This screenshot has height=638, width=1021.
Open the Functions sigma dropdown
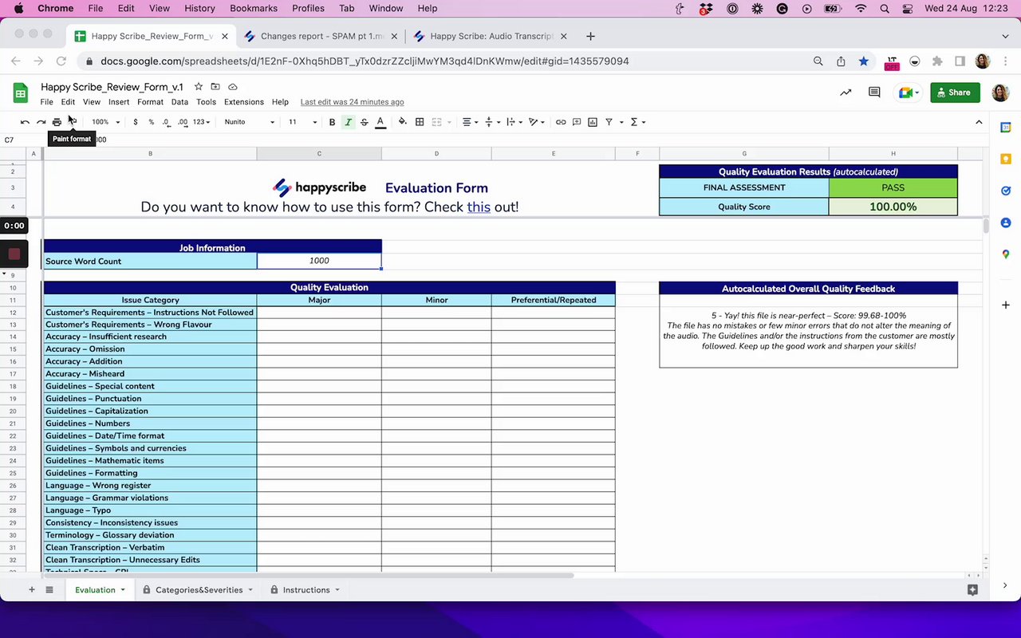[x=637, y=122]
